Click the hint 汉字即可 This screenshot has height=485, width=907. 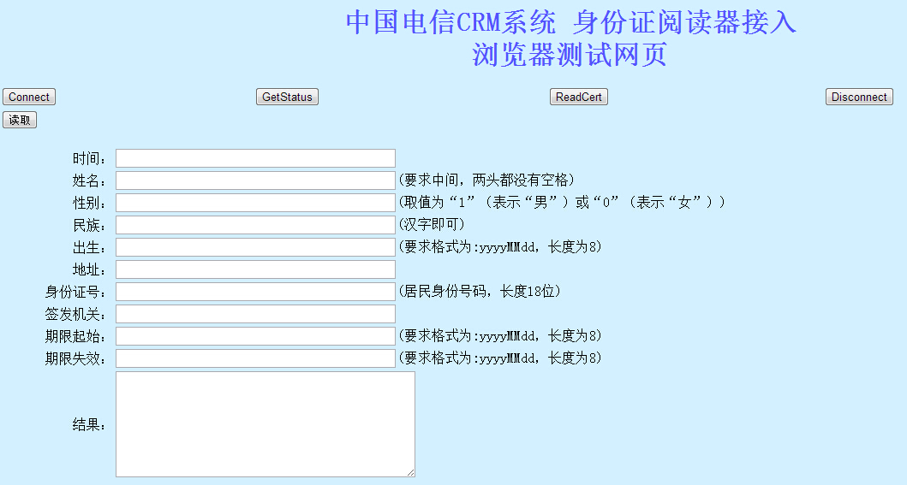tap(432, 225)
